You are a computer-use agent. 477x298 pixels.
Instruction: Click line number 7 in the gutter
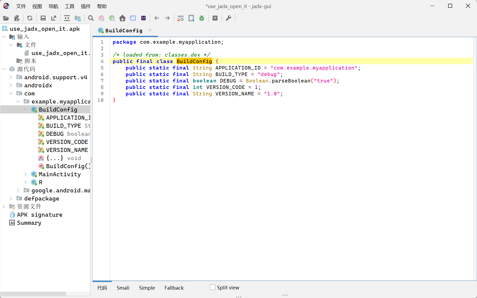102,81
